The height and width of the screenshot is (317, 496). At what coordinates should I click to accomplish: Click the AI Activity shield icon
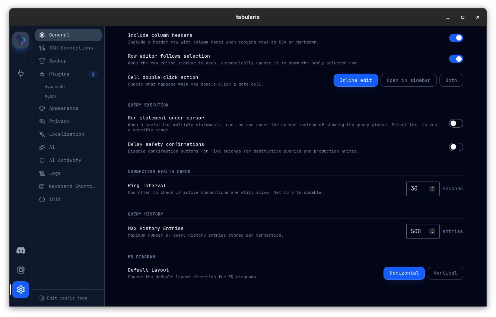[x=42, y=160]
